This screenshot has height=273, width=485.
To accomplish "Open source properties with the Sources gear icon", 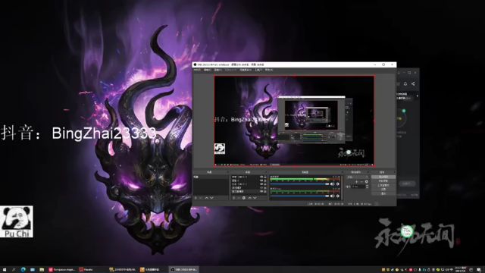I will coord(244,198).
